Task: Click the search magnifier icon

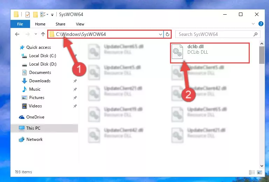Action: [x=255, y=34]
